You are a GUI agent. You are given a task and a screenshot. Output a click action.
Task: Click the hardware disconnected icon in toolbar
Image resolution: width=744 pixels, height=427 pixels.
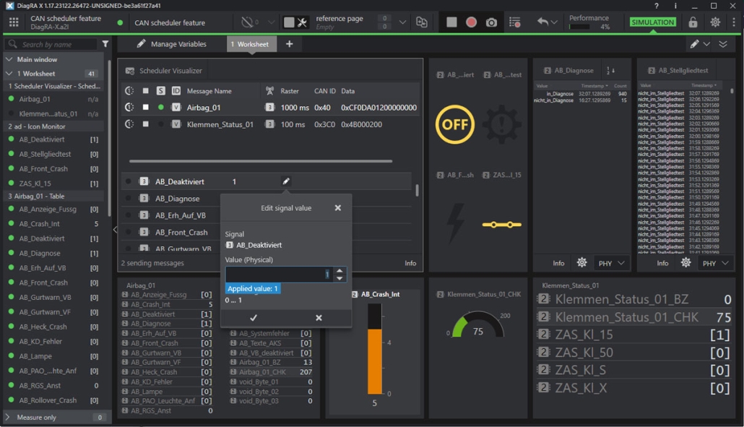pyautogui.click(x=247, y=22)
